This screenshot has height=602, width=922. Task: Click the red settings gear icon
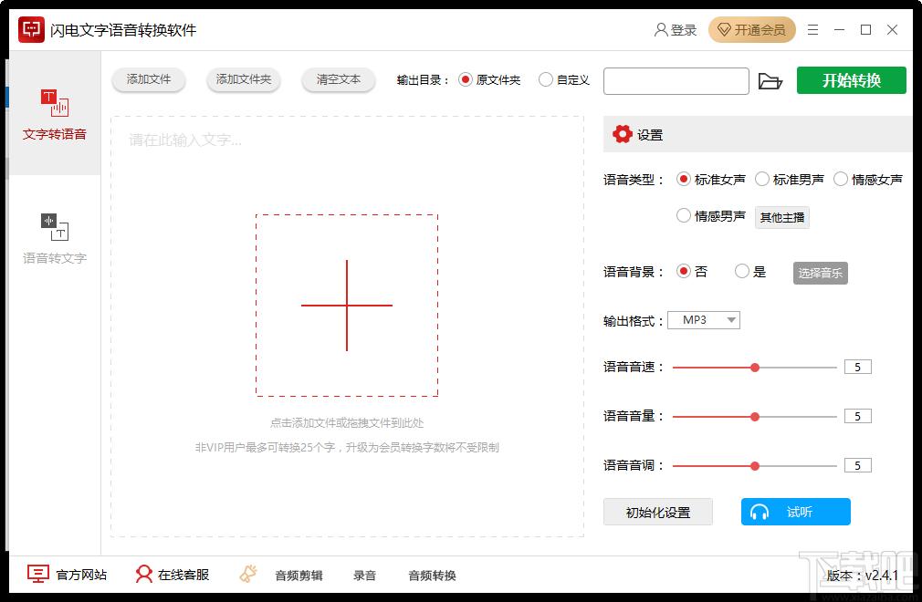click(622, 134)
